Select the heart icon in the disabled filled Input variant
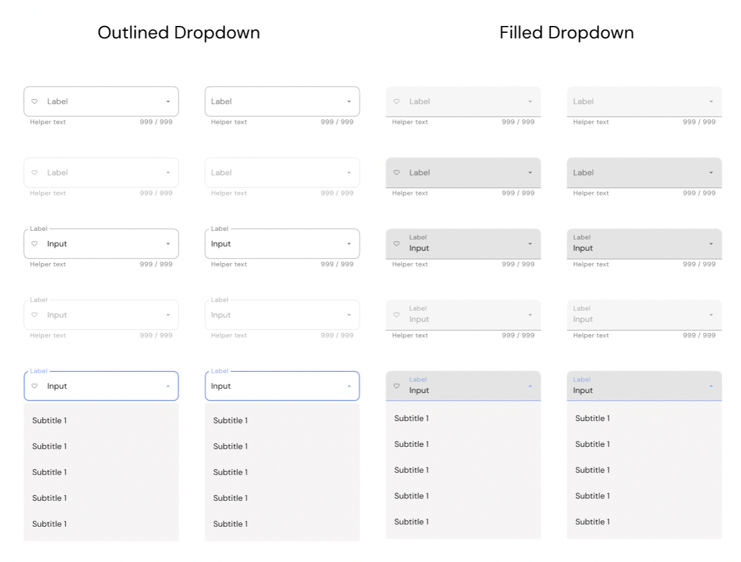741x562 pixels. (x=396, y=314)
